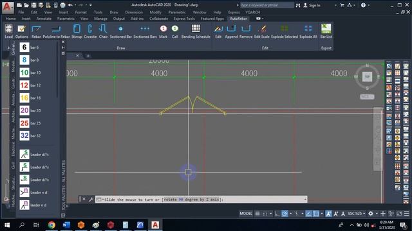Open the Dimension menu
The width and height of the screenshot is (412, 231).
pyautogui.click(x=134, y=12)
